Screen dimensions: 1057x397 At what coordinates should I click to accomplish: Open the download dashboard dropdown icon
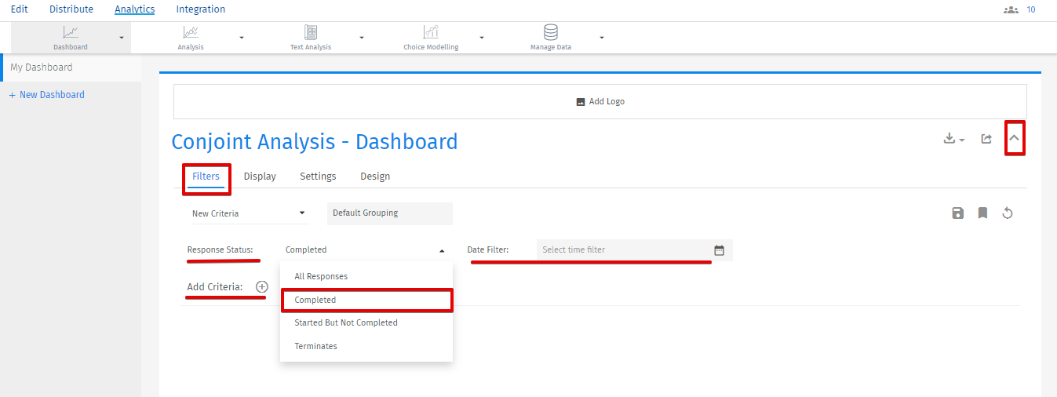[x=953, y=139]
